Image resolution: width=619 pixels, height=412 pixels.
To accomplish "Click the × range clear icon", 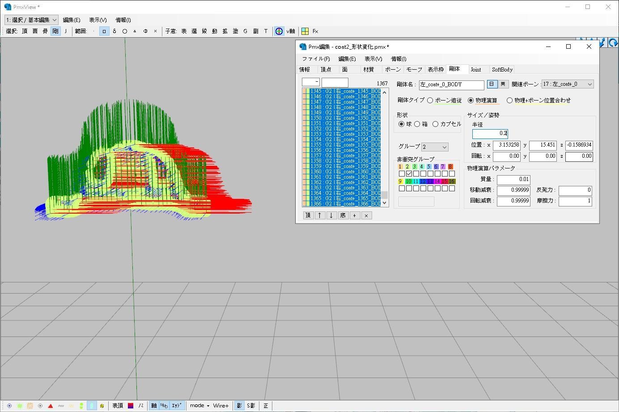I will tap(156, 31).
